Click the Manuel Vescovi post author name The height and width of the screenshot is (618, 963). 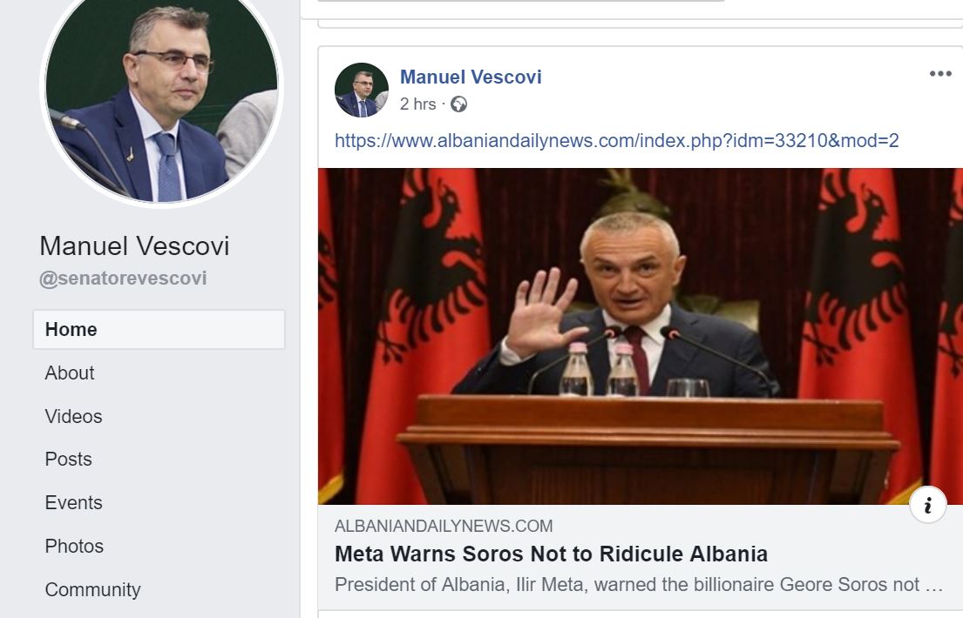[471, 77]
